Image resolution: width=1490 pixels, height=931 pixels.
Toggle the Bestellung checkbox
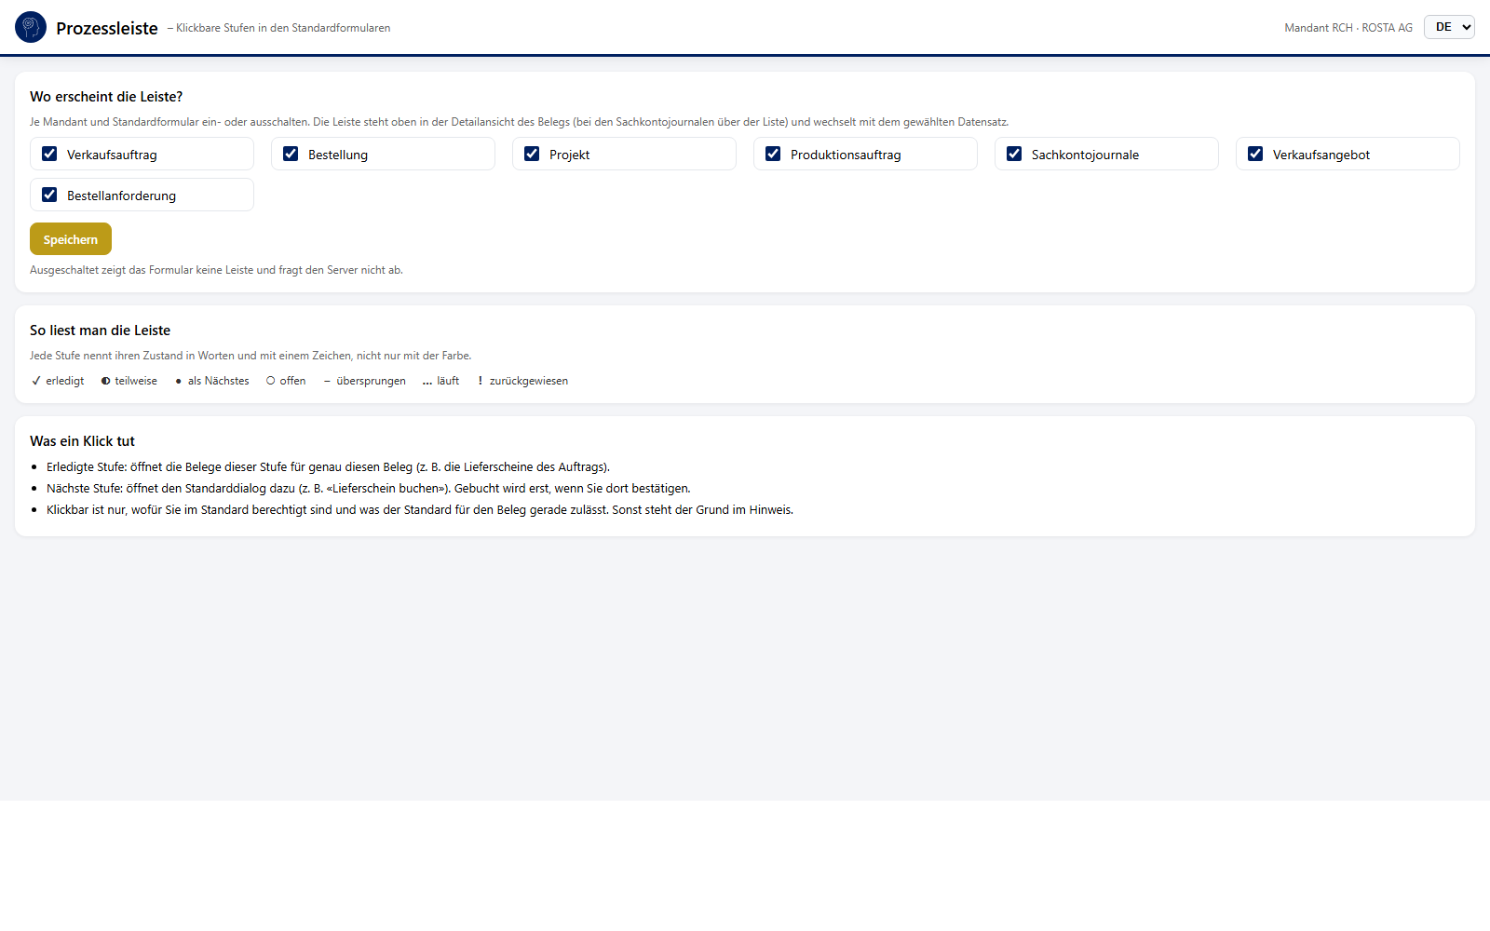point(291,154)
